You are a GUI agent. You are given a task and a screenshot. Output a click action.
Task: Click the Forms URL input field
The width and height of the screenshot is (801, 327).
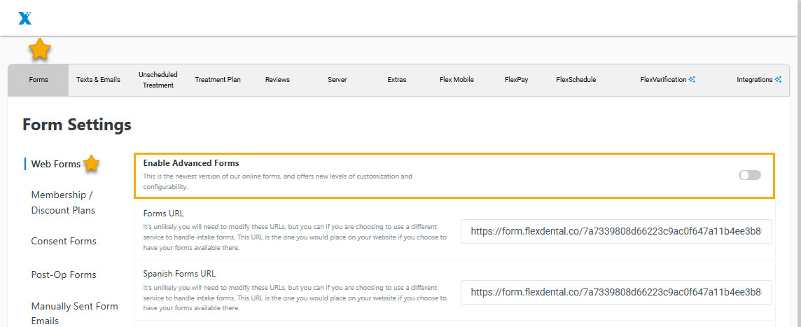(616, 232)
